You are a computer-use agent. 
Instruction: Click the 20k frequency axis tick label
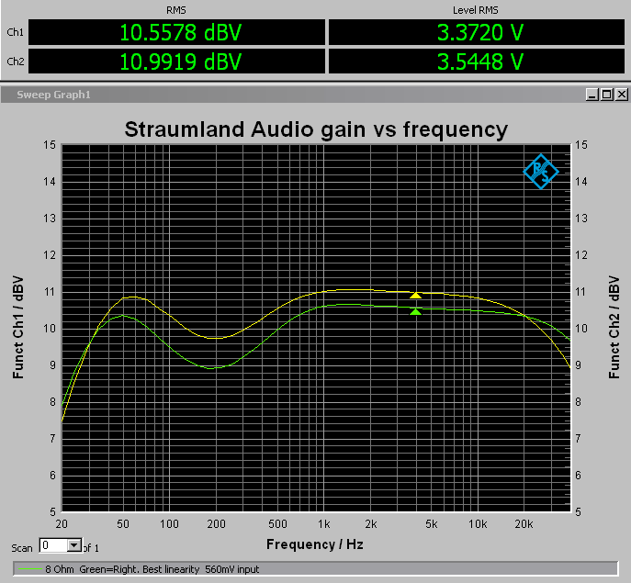pyautogui.click(x=524, y=524)
